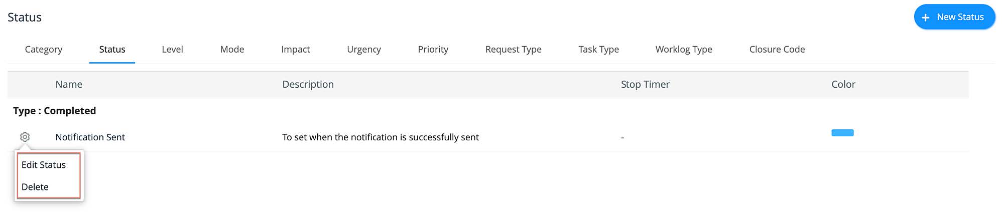Image resolution: width=1002 pixels, height=215 pixels.
Task: Open the Closure Code tab
Action: tap(777, 49)
